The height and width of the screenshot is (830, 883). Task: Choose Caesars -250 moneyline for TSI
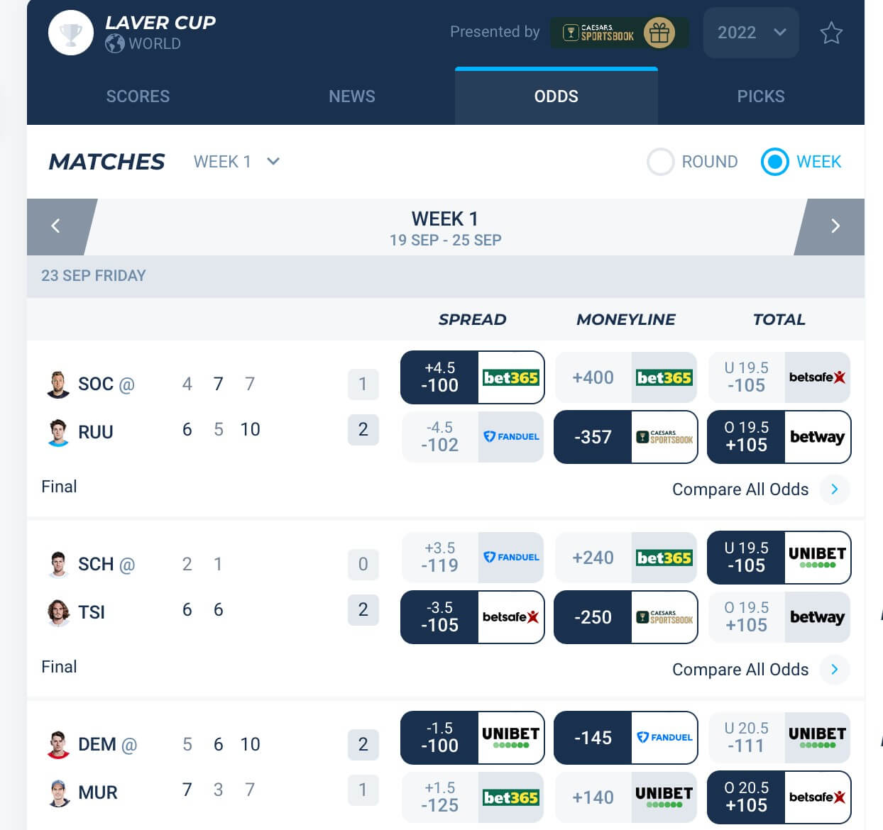point(626,617)
